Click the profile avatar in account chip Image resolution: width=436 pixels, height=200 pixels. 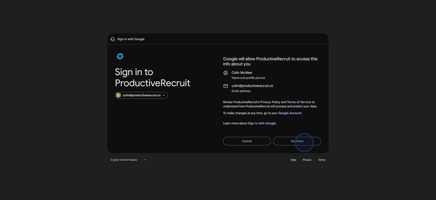[119, 95]
